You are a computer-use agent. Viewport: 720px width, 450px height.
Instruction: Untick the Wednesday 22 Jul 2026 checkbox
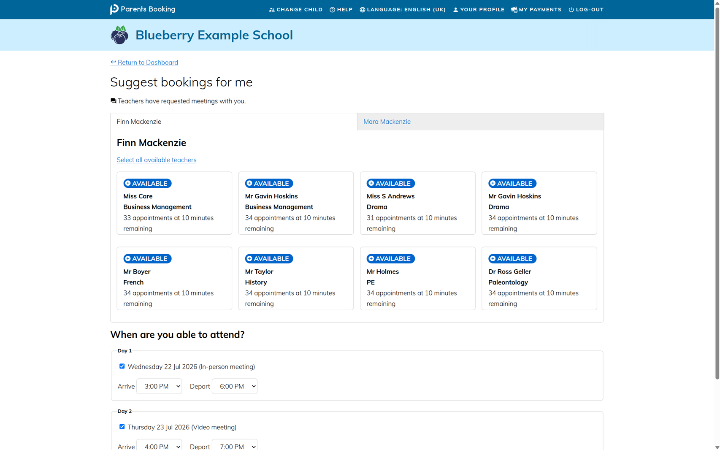click(x=122, y=366)
